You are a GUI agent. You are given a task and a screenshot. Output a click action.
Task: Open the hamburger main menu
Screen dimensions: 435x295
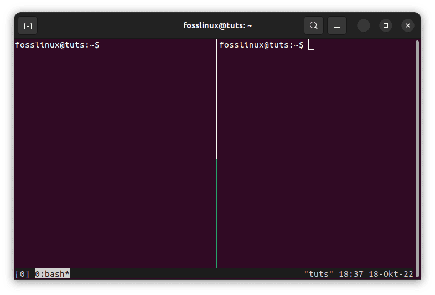pyautogui.click(x=336, y=25)
